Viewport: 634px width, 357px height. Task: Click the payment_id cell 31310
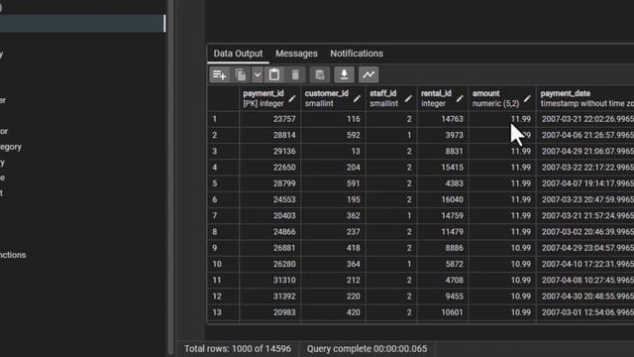click(269, 280)
